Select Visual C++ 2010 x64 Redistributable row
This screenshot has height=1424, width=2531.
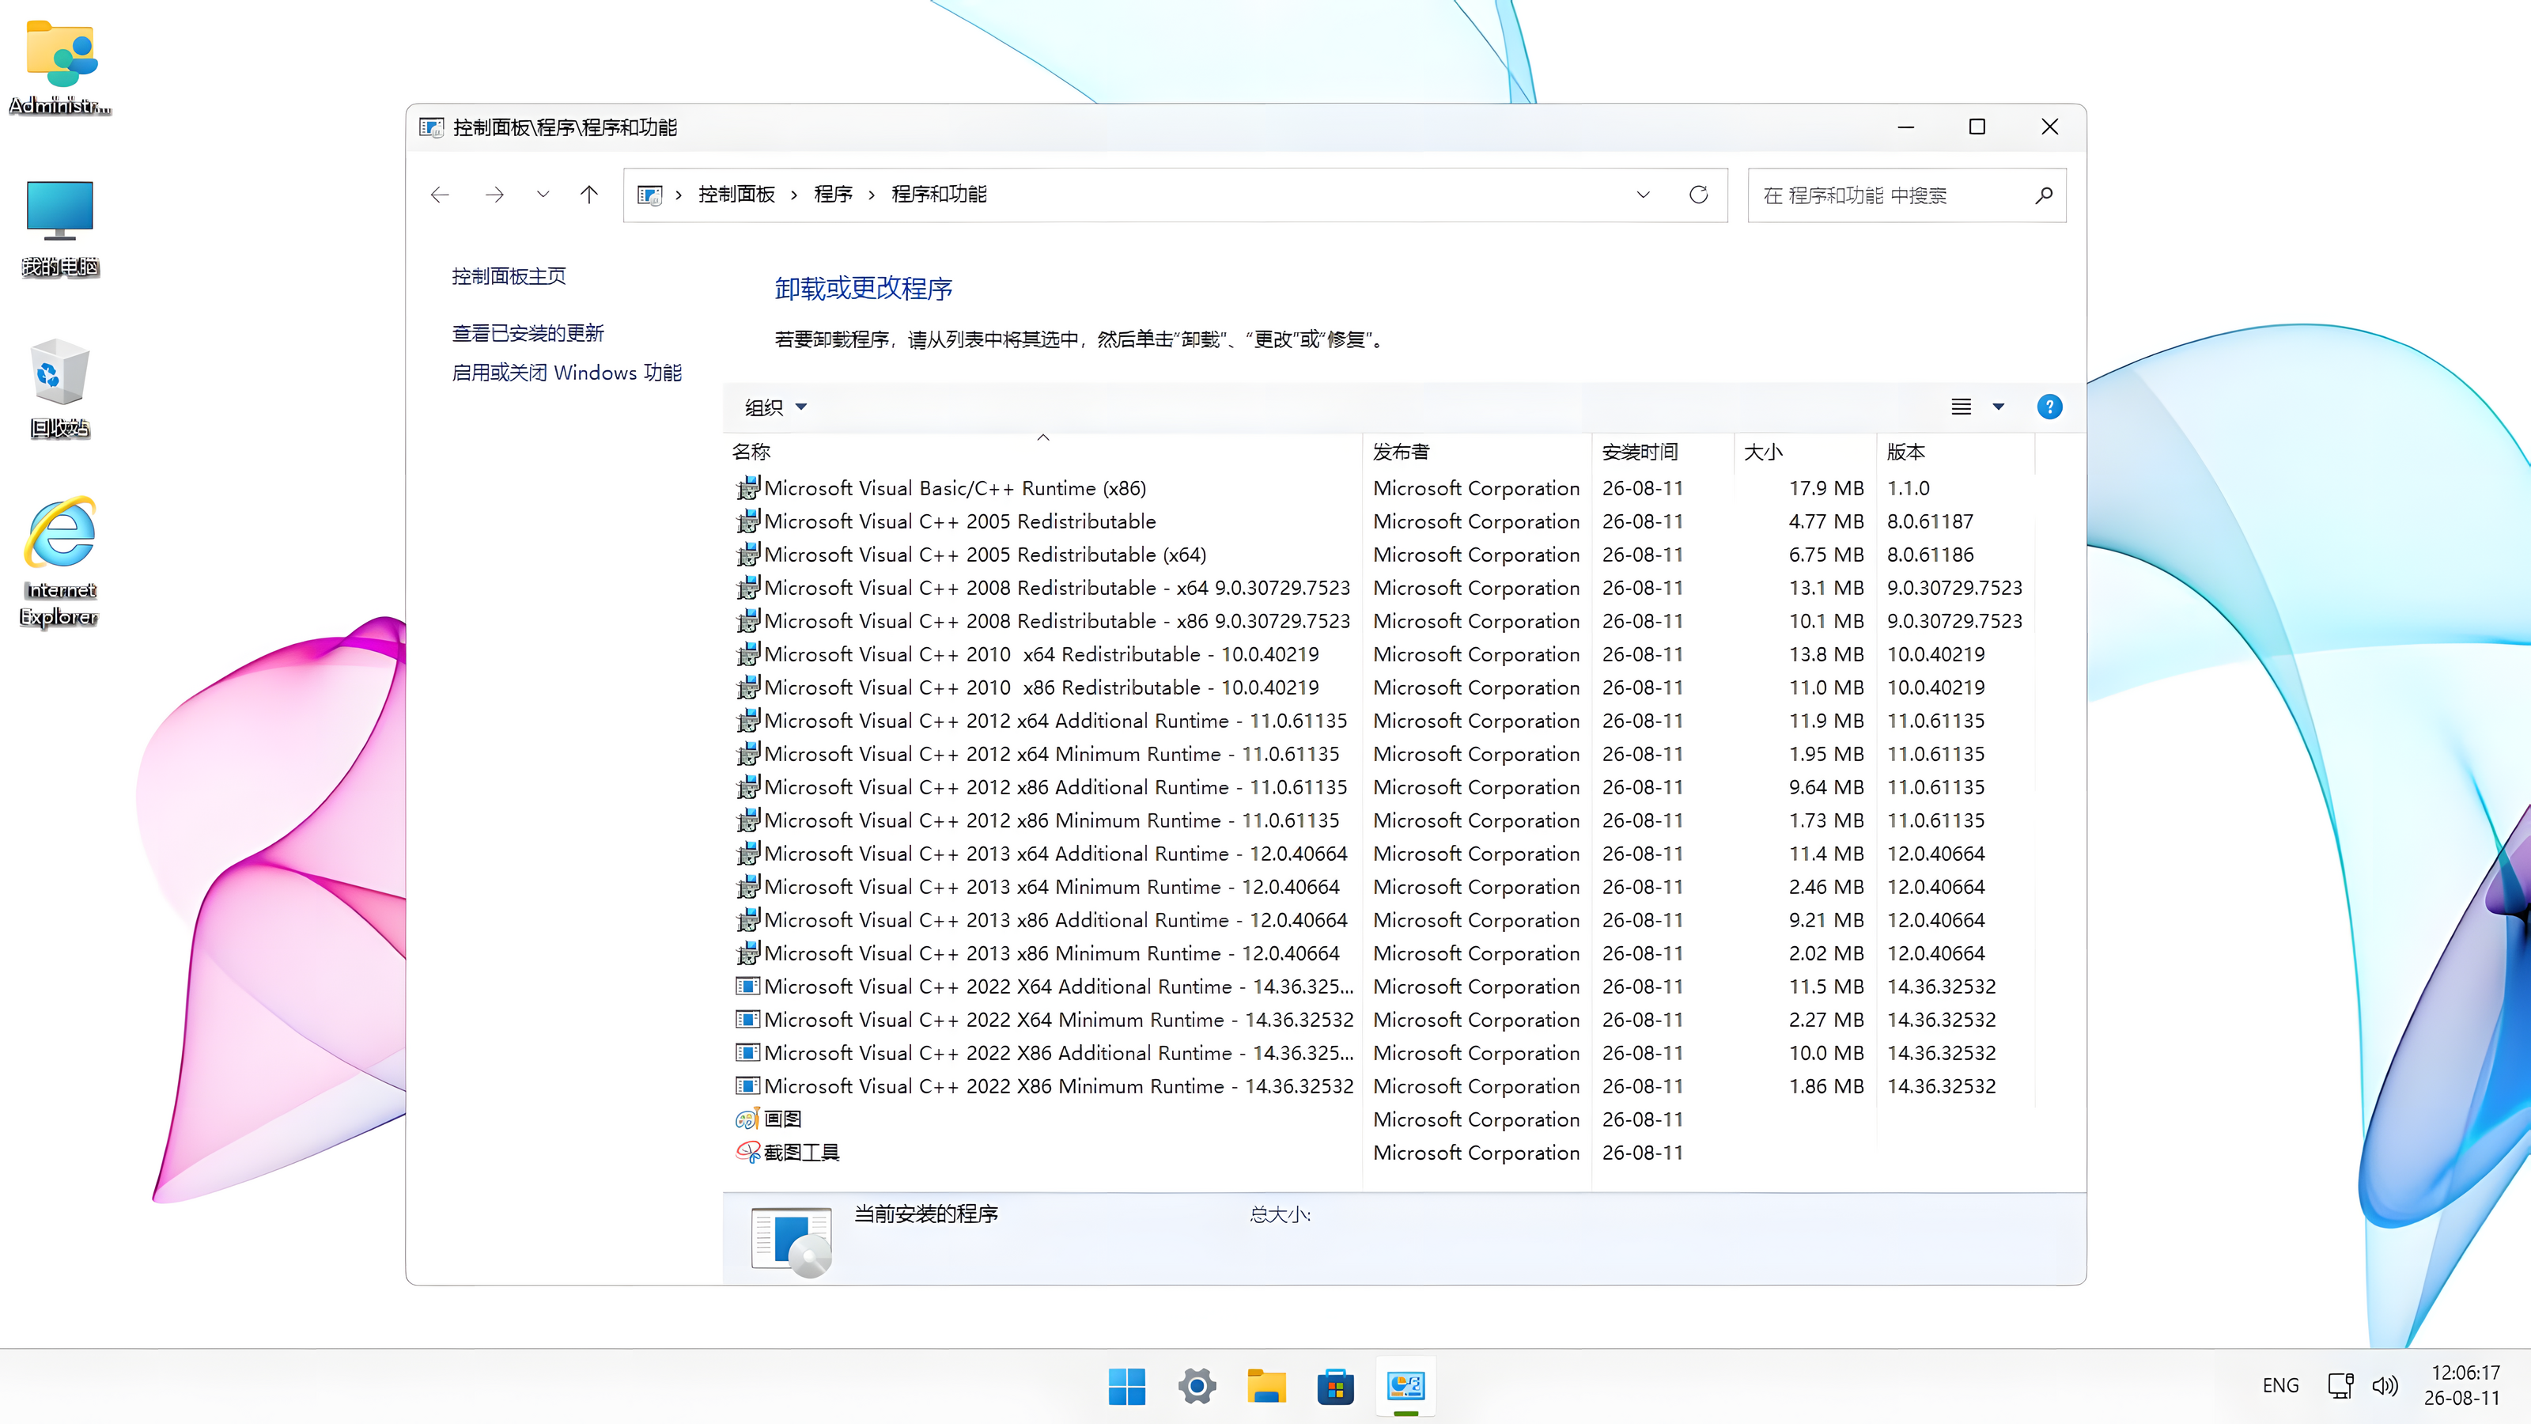1379,654
